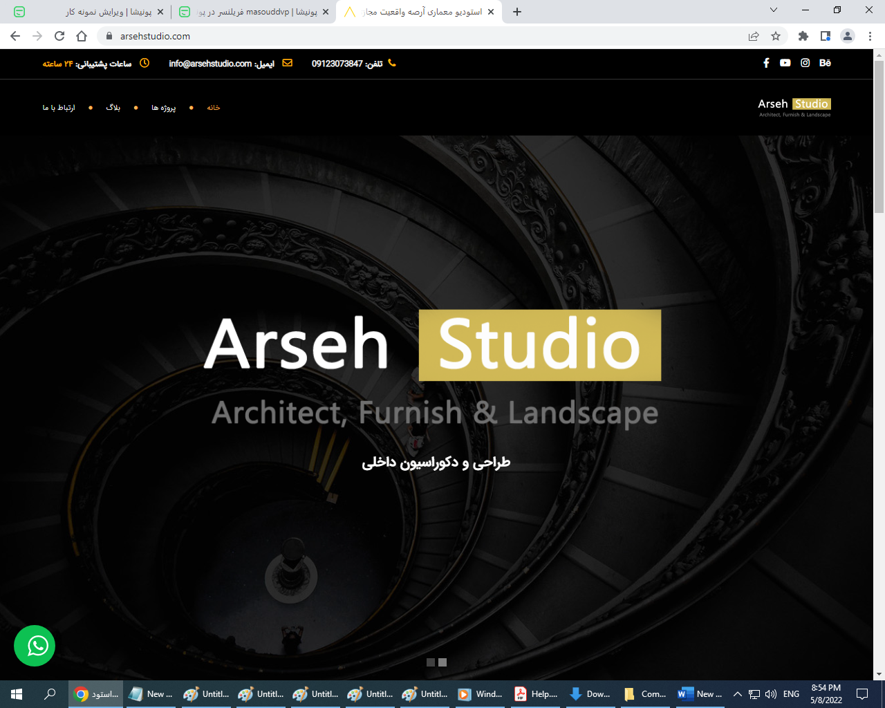Screen dimensions: 885x708
Task: Open the Behance social icon
Action: (825, 63)
